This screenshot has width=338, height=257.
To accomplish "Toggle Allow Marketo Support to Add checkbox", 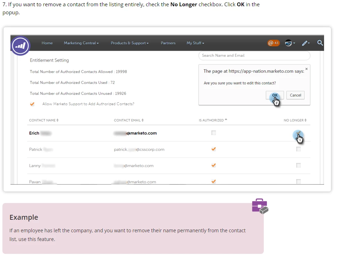I will (32, 104).
